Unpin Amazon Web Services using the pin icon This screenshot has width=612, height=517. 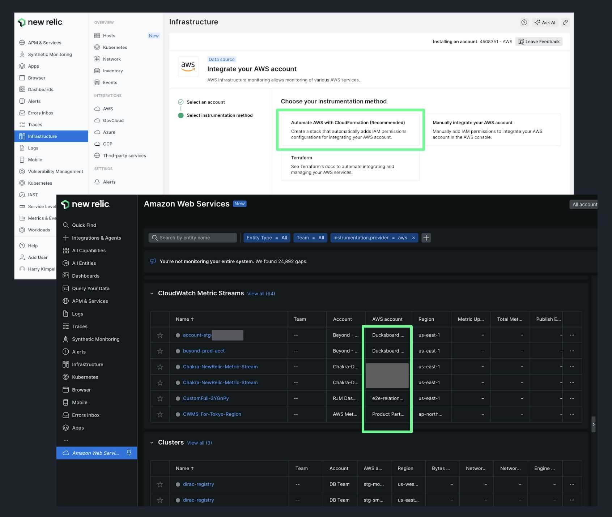[129, 453]
